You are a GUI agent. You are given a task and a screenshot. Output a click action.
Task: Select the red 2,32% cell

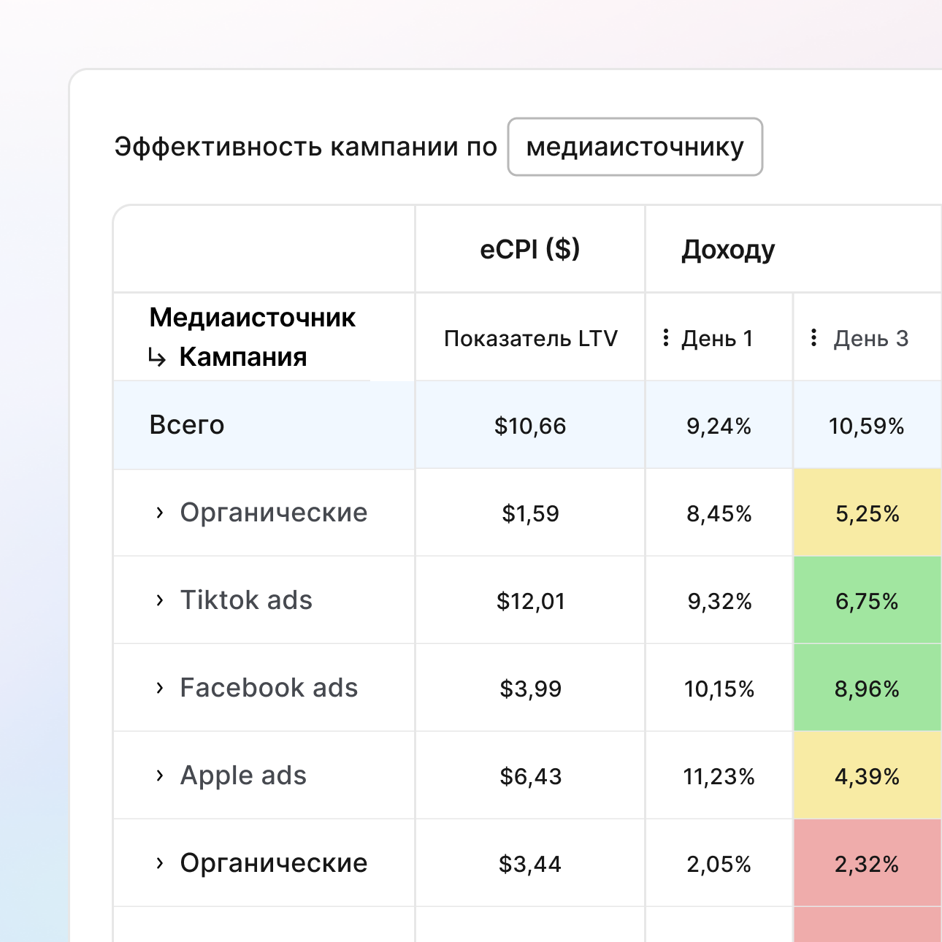pos(867,864)
